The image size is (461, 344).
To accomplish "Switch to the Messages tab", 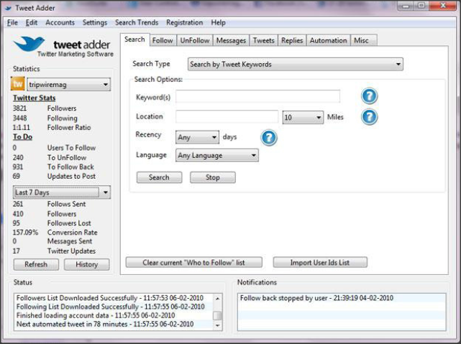I will click(x=231, y=40).
